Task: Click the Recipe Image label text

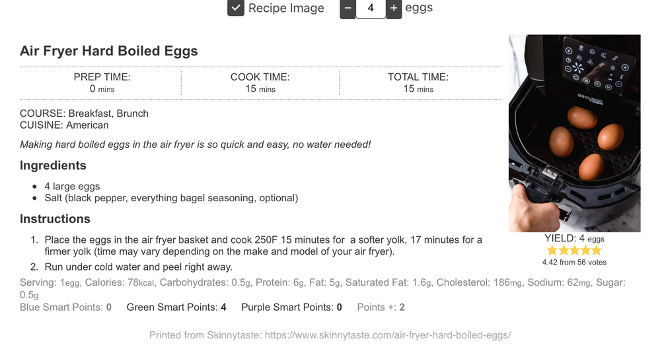Action: (x=286, y=8)
